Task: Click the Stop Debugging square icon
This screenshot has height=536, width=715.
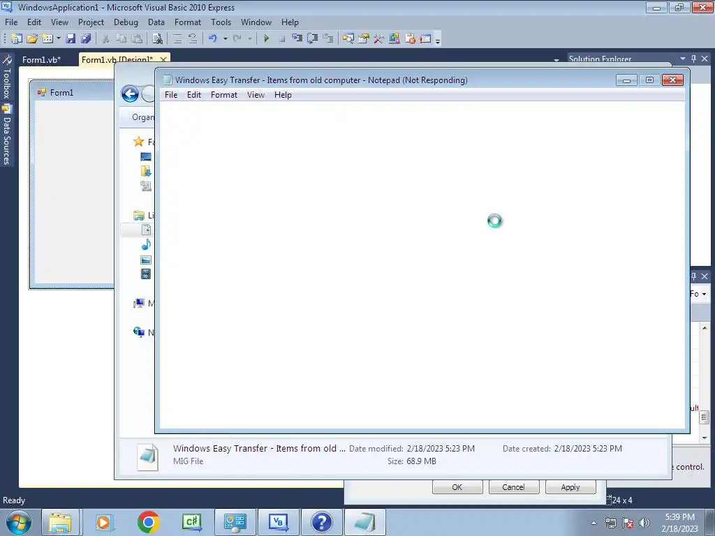Action: click(282, 39)
